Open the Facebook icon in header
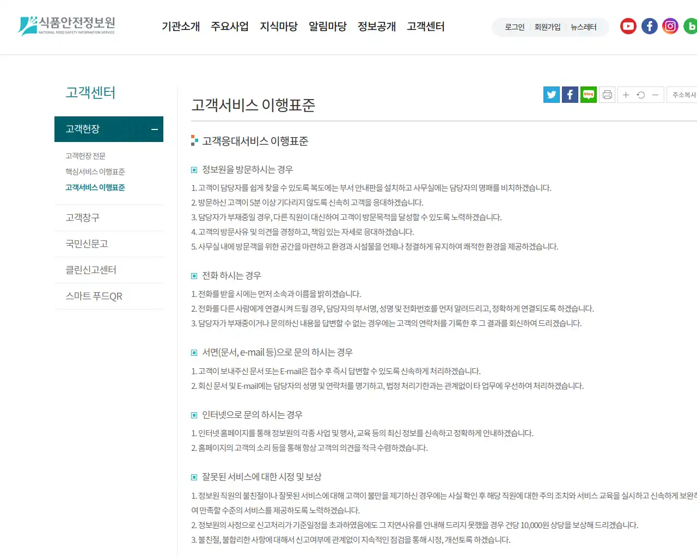 [x=649, y=26]
